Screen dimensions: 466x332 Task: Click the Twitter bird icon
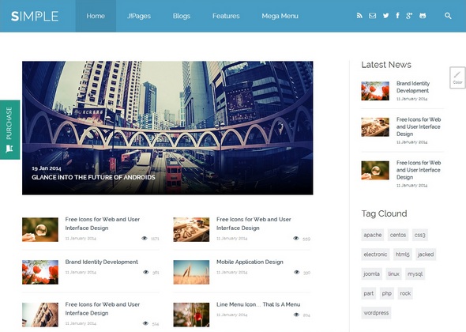point(385,16)
